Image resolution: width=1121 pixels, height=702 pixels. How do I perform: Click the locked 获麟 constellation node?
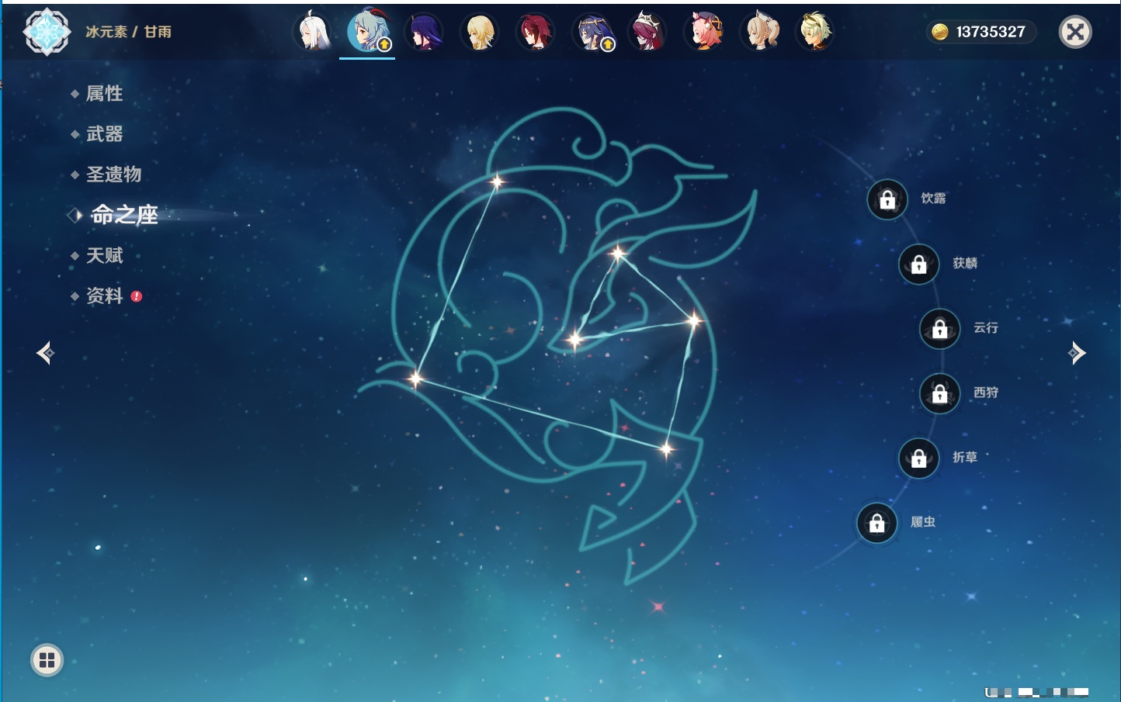coord(919,264)
